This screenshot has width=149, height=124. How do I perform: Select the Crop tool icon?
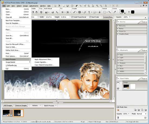[41, 12]
